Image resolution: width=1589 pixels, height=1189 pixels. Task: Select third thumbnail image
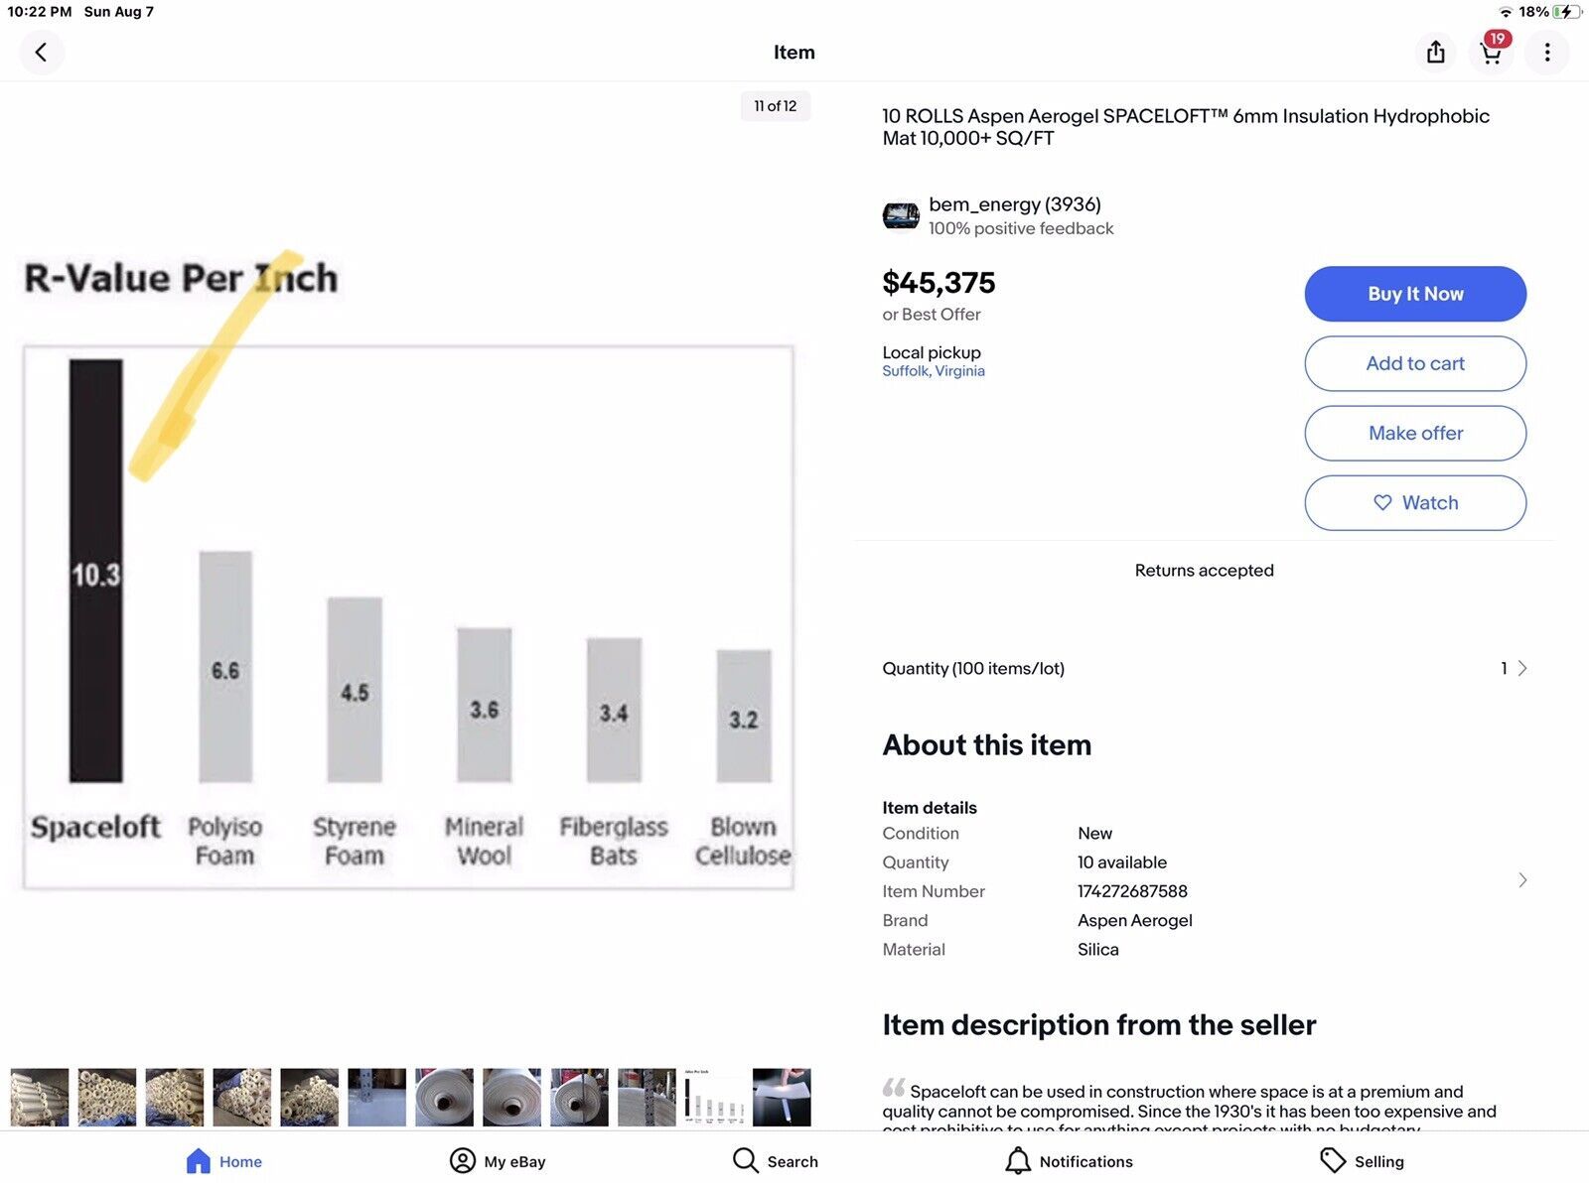point(175,1097)
